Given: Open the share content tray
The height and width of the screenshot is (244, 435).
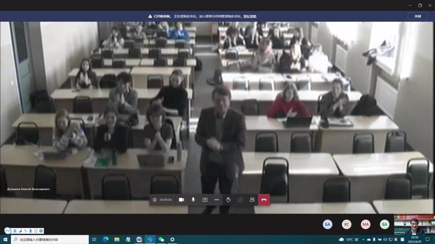Looking at the screenshot, I should click(205, 200).
